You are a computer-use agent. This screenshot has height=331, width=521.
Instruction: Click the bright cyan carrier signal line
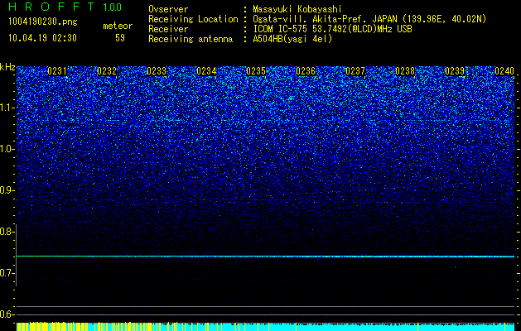[266, 257]
